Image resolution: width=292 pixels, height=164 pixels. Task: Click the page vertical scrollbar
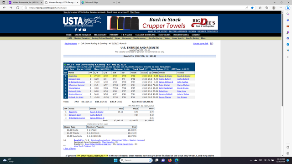(282, 60)
